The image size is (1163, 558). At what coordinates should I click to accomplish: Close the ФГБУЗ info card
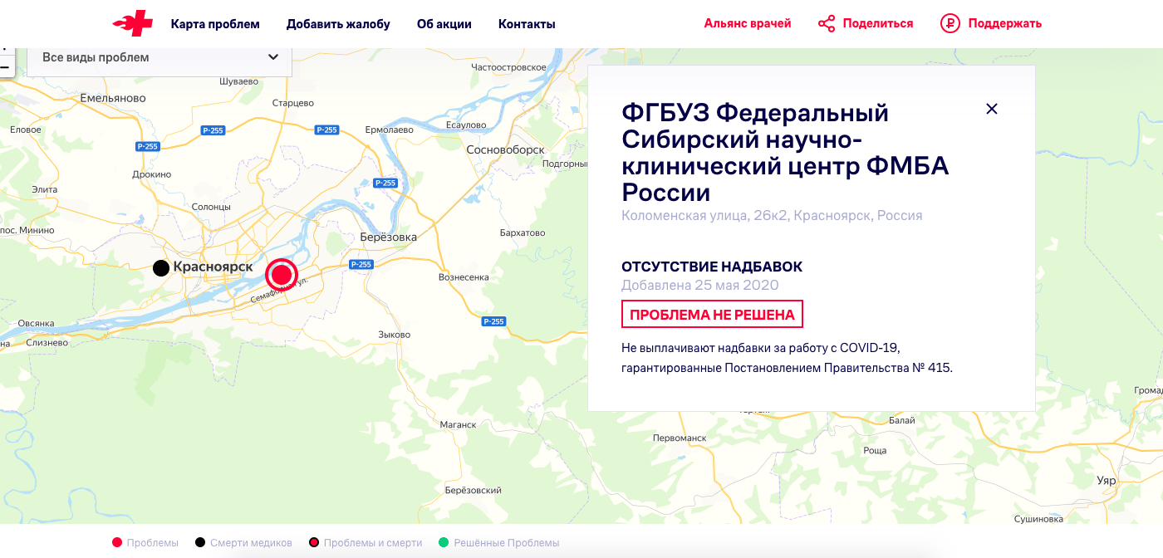point(991,109)
